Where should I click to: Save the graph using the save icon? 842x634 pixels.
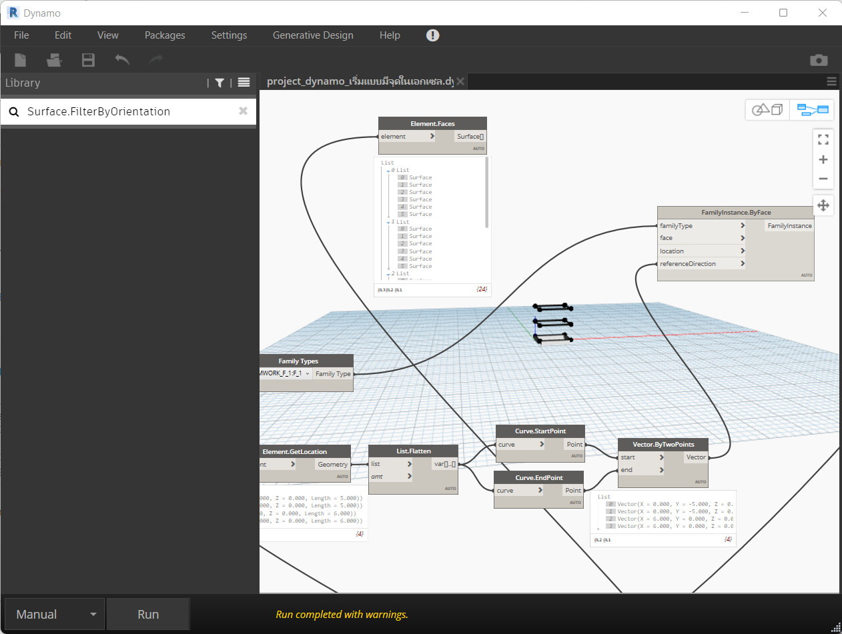pyautogui.click(x=87, y=60)
